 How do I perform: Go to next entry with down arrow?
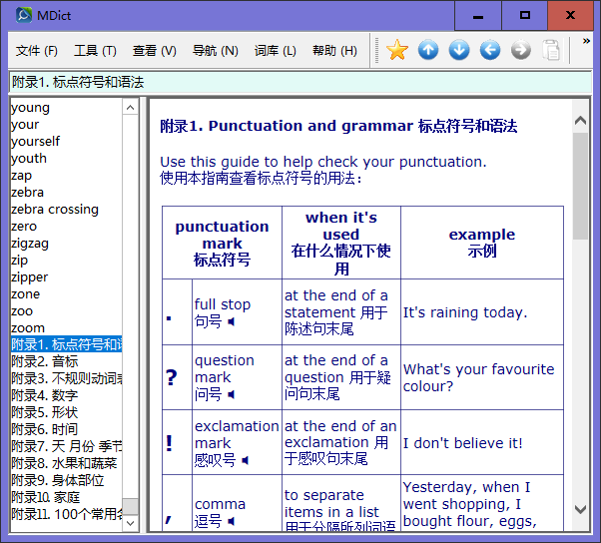459,50
